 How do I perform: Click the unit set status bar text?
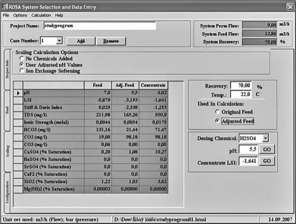[x=51, y=219]
